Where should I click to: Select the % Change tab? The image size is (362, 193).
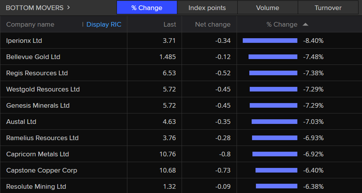(147, 8)
